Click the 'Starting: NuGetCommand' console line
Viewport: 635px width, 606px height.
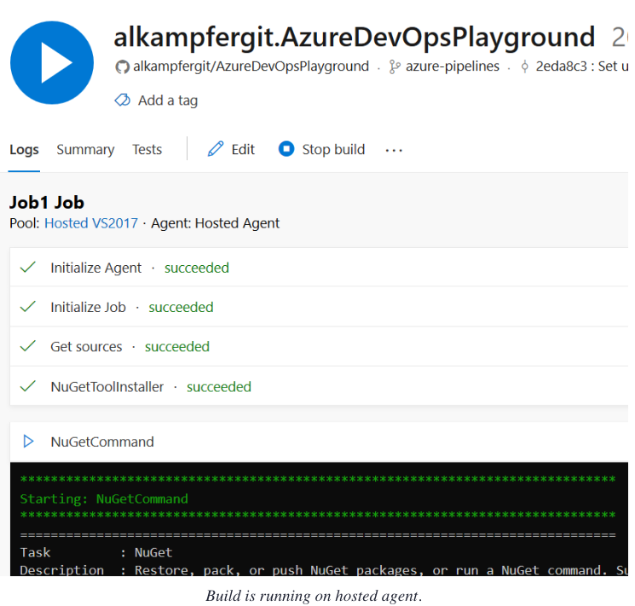(x=104, y=499)
